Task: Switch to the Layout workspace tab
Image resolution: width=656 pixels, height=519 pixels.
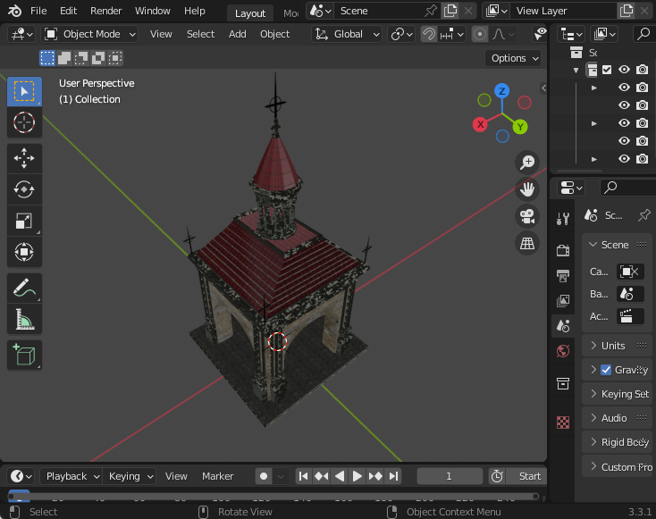Action: pyautogui.click(x=249, y=13)
